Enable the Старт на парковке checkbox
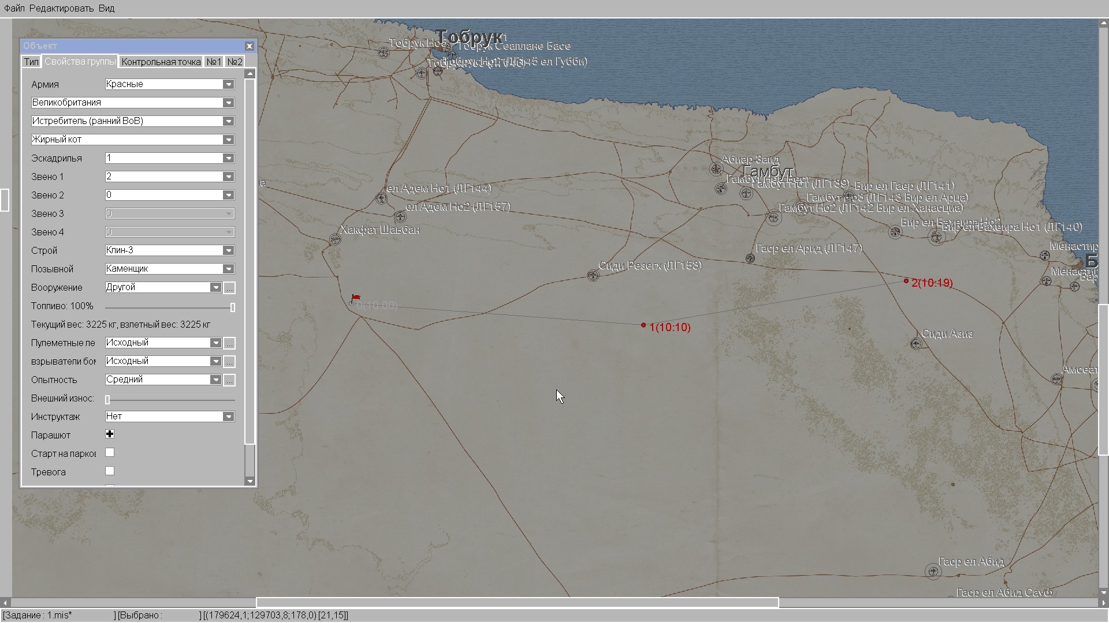This screenshot has width=1109, height=623. coord(110,452)
